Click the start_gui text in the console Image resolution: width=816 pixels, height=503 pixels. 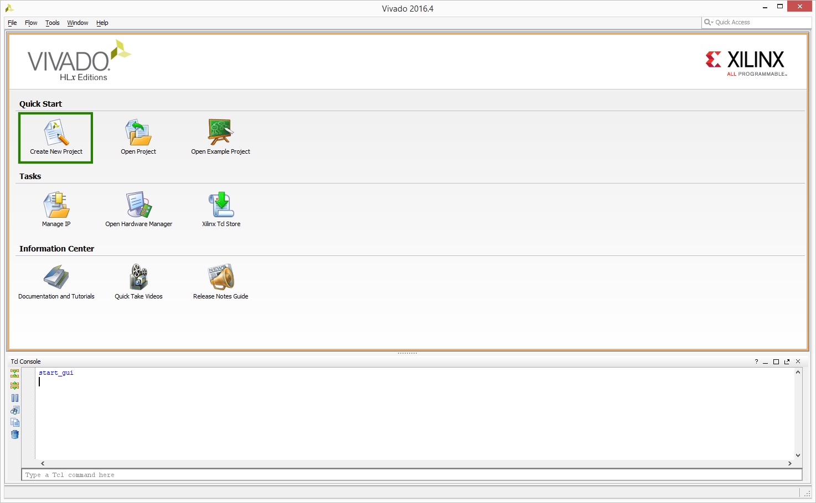(x=56, y=373)
